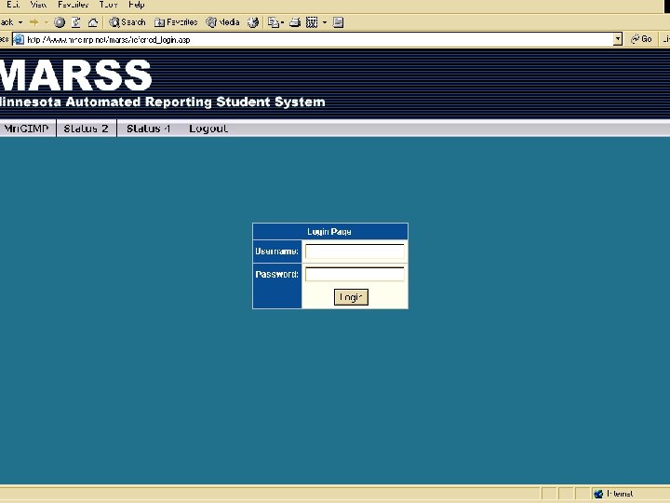Image resolution: width=670 pixels, height=503 pixels.
Task: Open the Help menu
Action: [x=137, y=5]
